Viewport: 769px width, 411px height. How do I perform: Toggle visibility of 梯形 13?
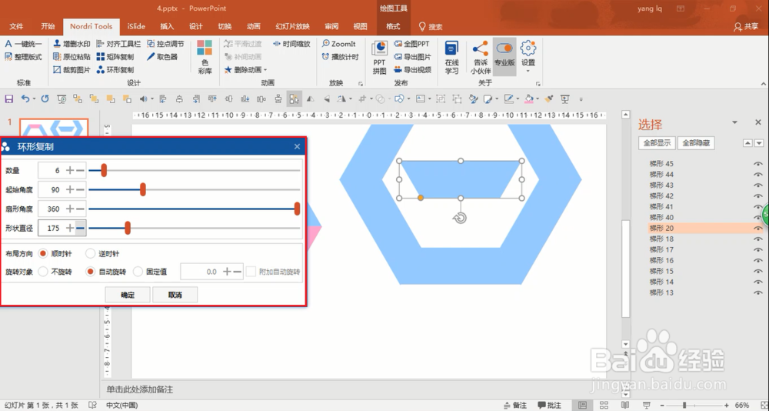click(x=757, y=292)
